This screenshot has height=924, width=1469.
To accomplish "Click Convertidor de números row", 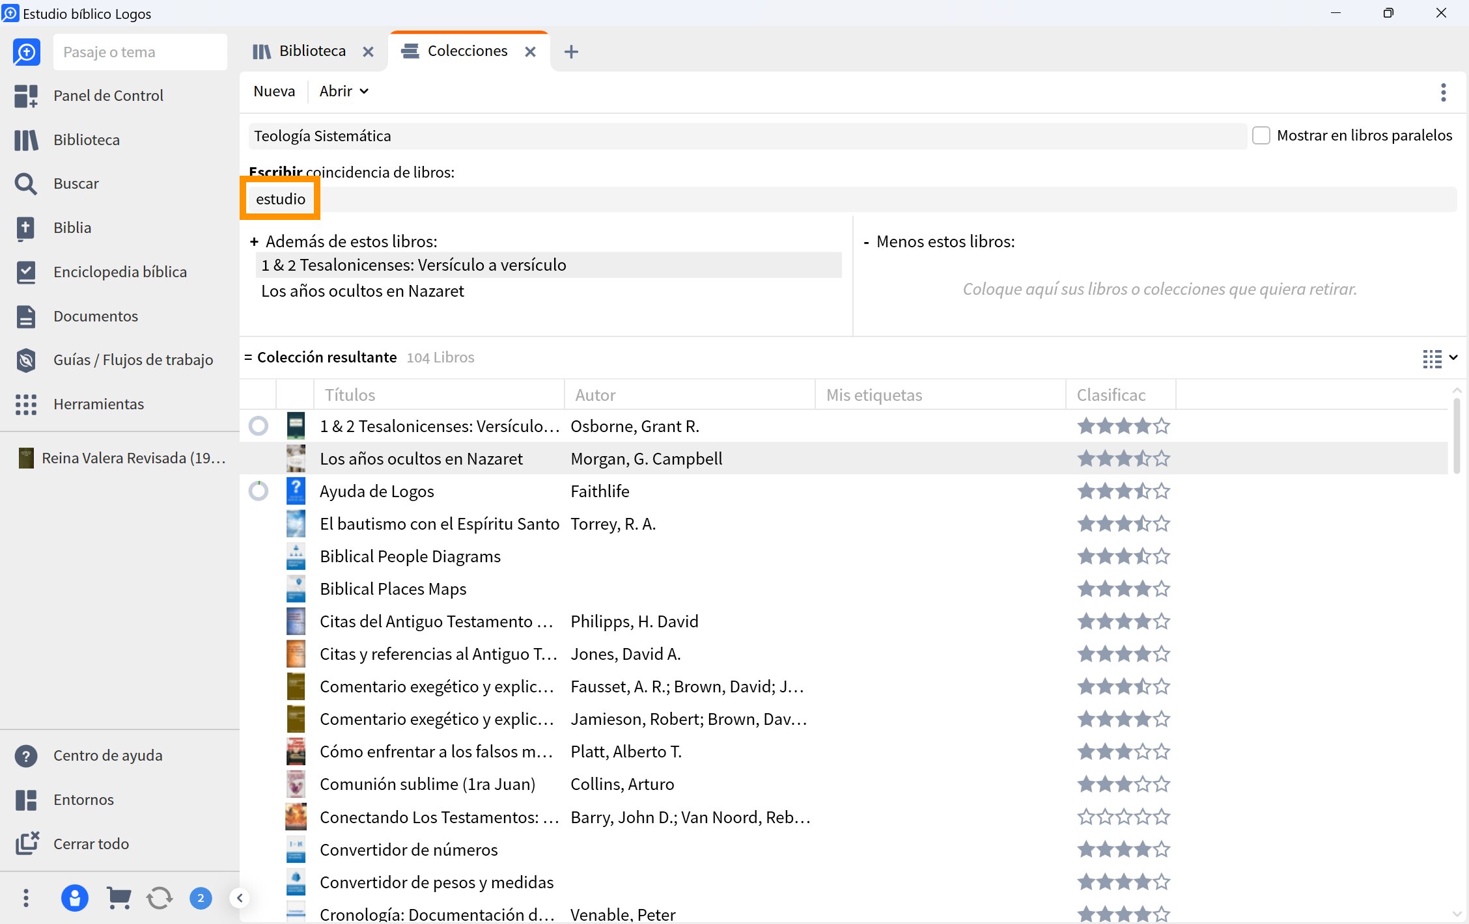I will tap(843, 850).
